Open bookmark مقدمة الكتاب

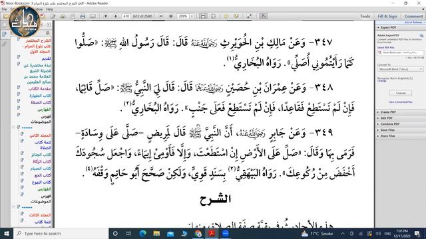(40, 88)
